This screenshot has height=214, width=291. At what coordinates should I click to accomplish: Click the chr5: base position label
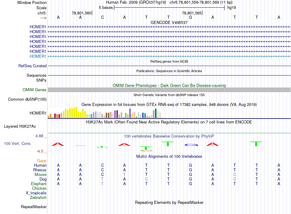click(42, 13)
